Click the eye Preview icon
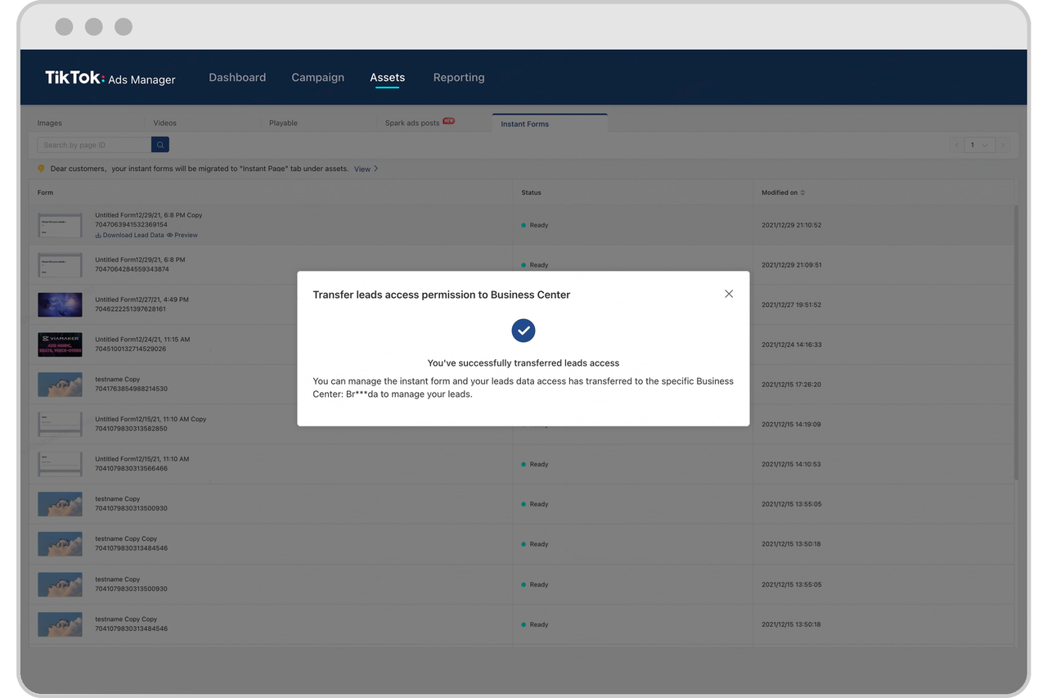Image resolution: width=1047 pixels, height=698 pixels. click(169, 236)
